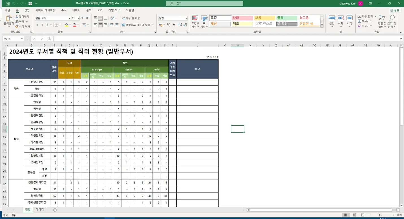Open Sort & Filter 정렬 및 필터
Screen dimensions: 404x219
click(x=382, y=21)
